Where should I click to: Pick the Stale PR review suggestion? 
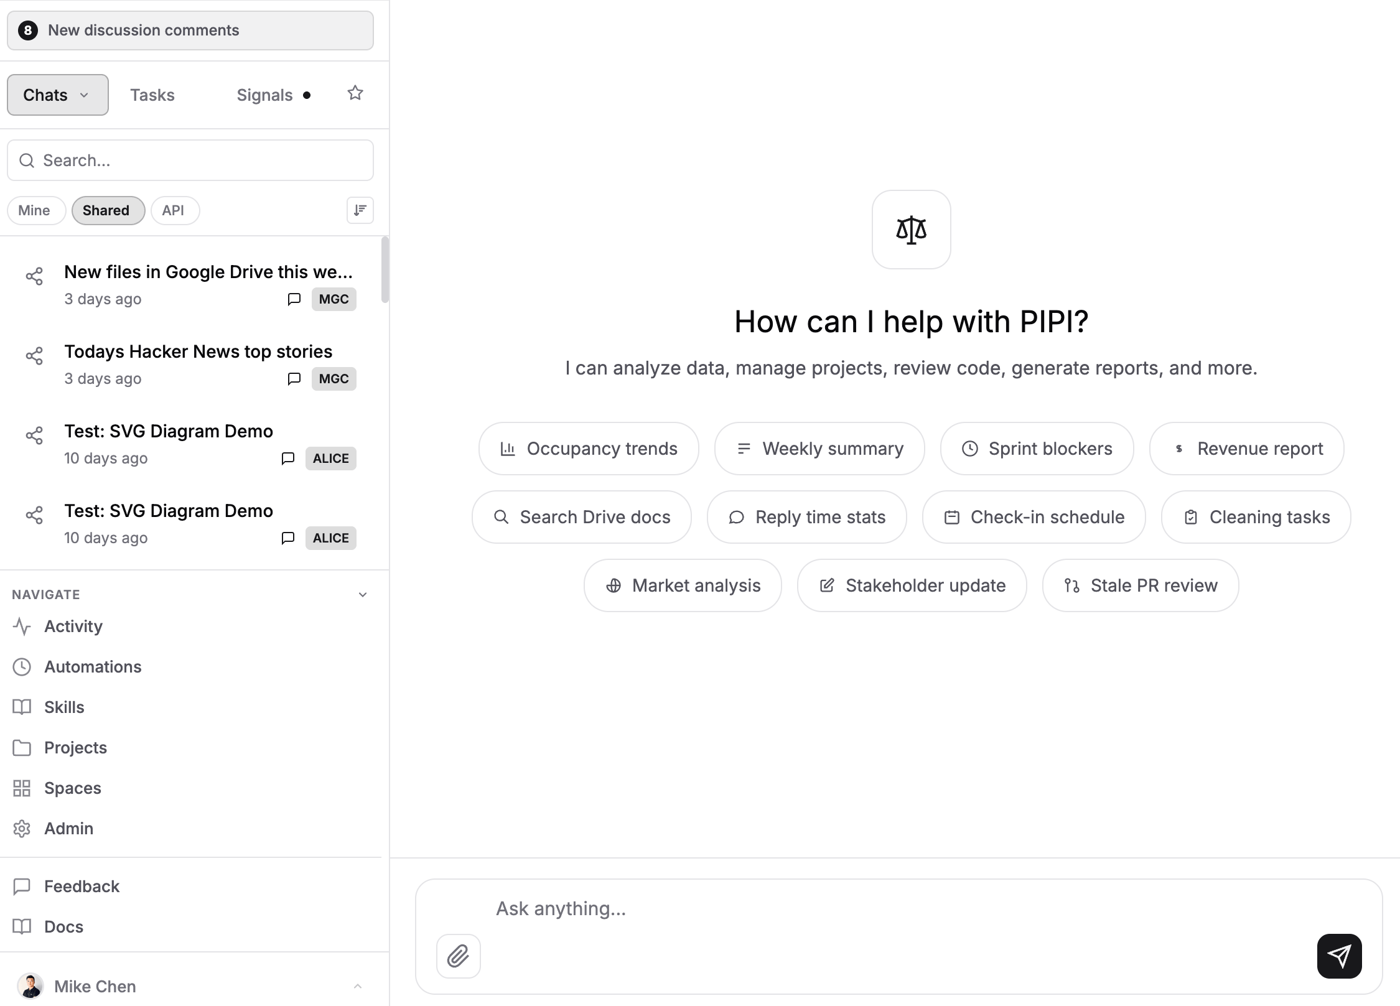click(x=1141, y=585)
